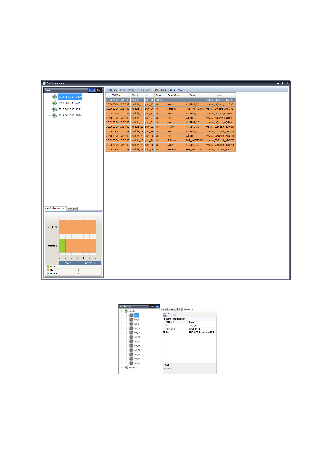
Task: Export results with the CSV button
Action: point(180,90)
